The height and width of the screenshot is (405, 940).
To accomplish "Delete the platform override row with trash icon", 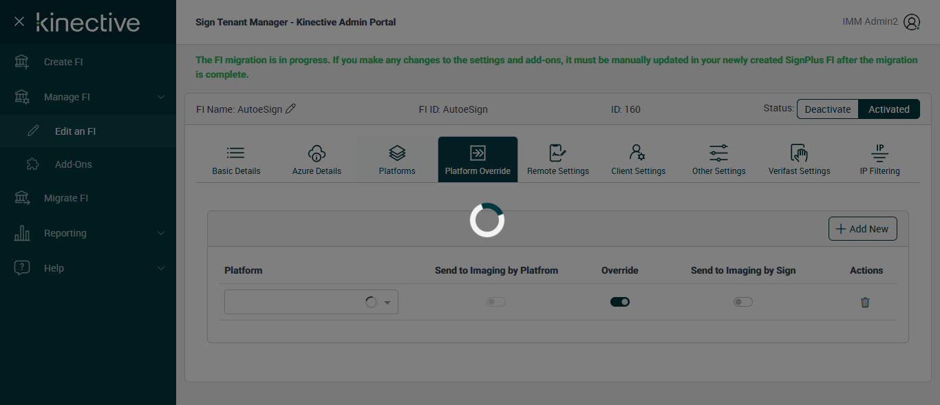I will (865, 303).
